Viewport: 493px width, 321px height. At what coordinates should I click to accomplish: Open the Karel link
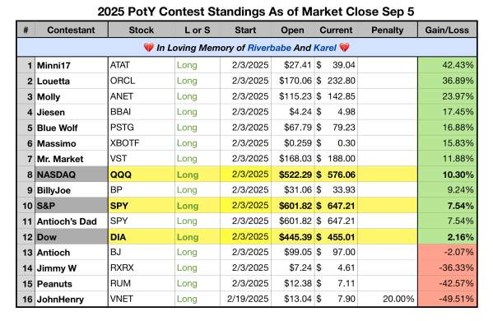coord(325,48)
